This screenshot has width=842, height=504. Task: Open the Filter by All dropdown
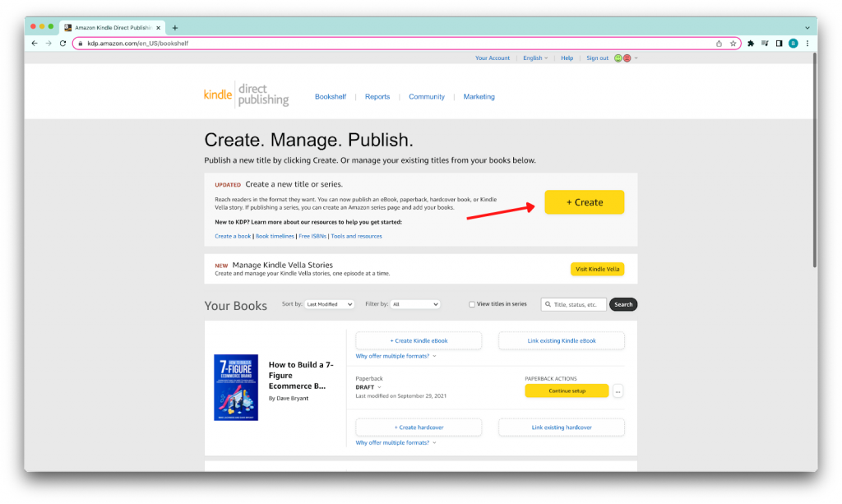coord(414,304)
